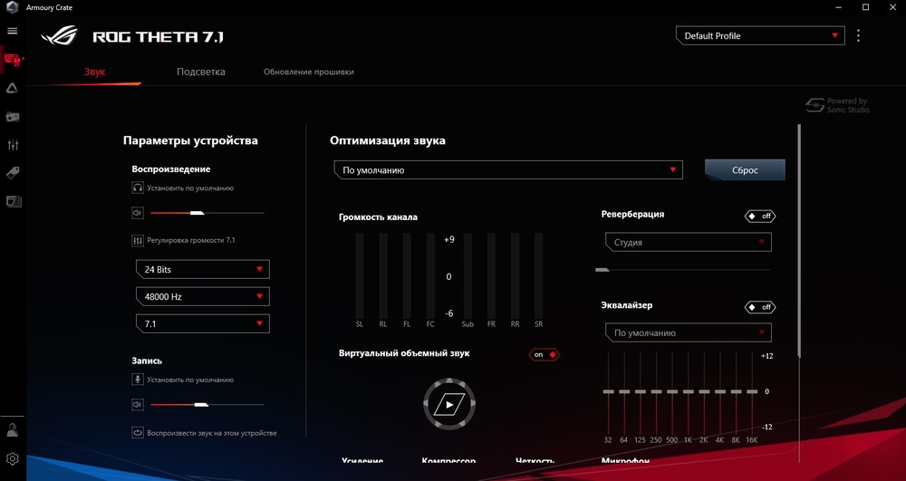Click the 2K equalizer band slider

[704, 391]
